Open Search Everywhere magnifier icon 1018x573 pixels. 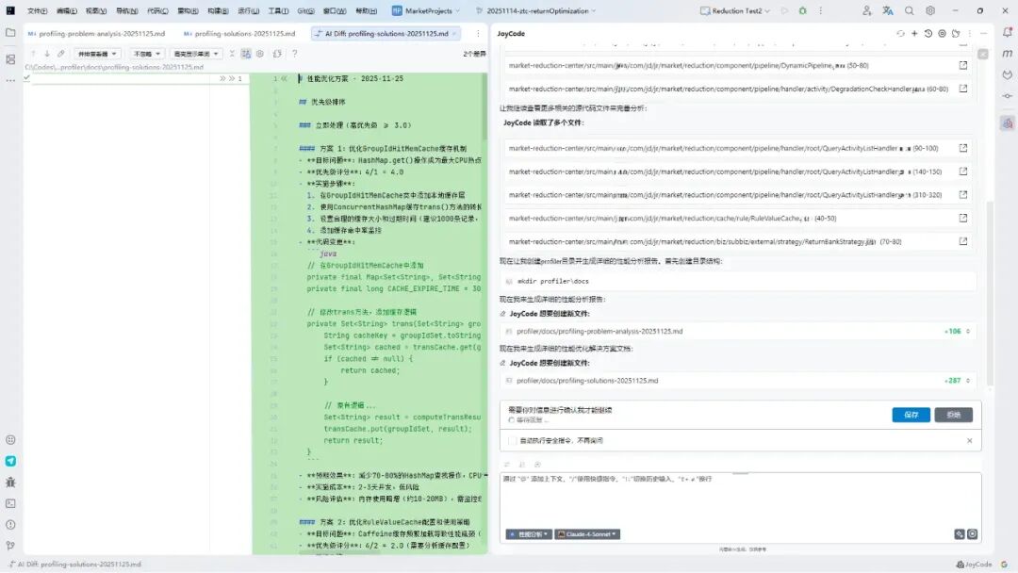click(909, 11)
